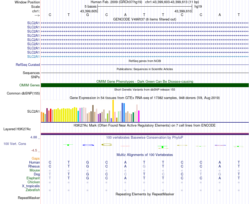
Task: Click Repeating Elements by RepeatMasker title
Action: click(x=145, y=194)
